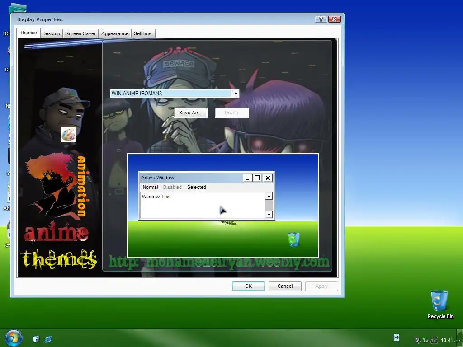Screen dimensions: 463x347
Task: Select the Recycle Bin desktop icon
Action: (440, 305)
